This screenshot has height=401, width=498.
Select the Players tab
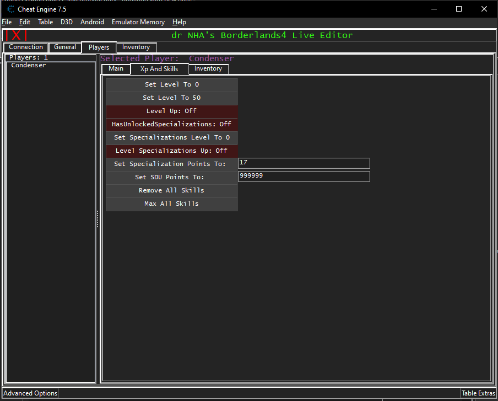(99, 47)
